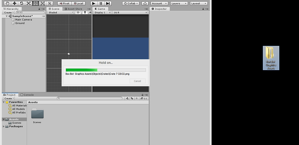Click the import progress bar

[106, 70]
